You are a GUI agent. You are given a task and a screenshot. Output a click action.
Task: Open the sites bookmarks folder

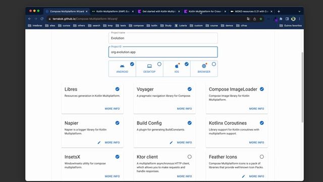(x=50, y=26)
